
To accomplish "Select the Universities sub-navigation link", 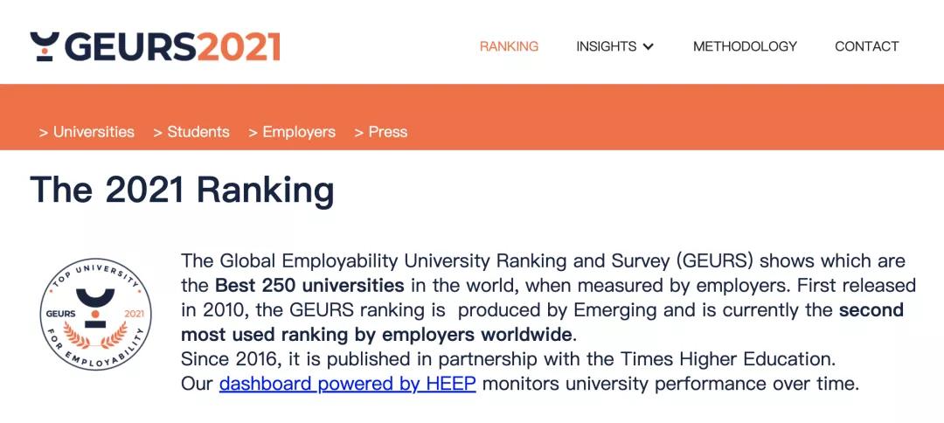I will point(94,132).
